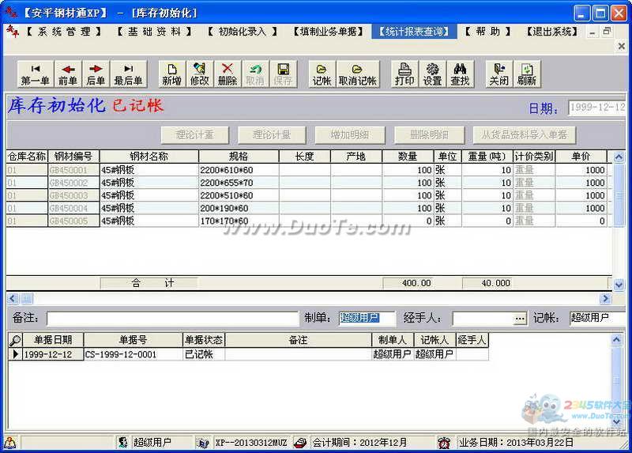Click the 理论计重 button
632x453 pixels.
195,134
